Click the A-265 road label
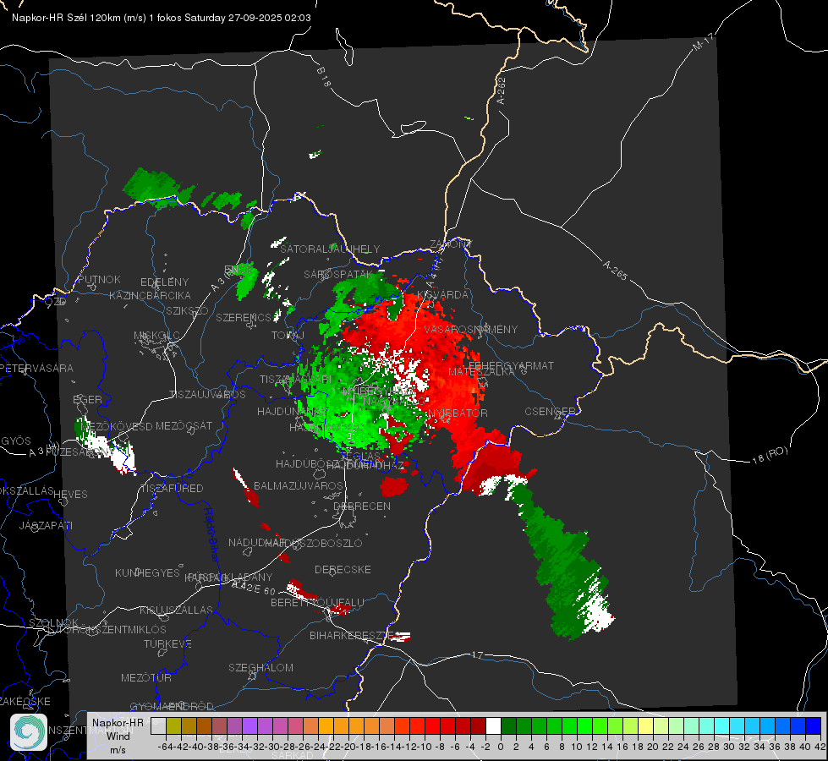The height and width of the screenshot is (761, 828). [615, 270]
